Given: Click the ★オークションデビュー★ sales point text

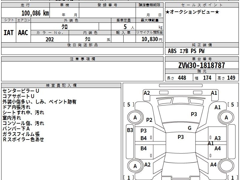Looking at the screenshot, I should pyautogui.click(x=192, y=12).
